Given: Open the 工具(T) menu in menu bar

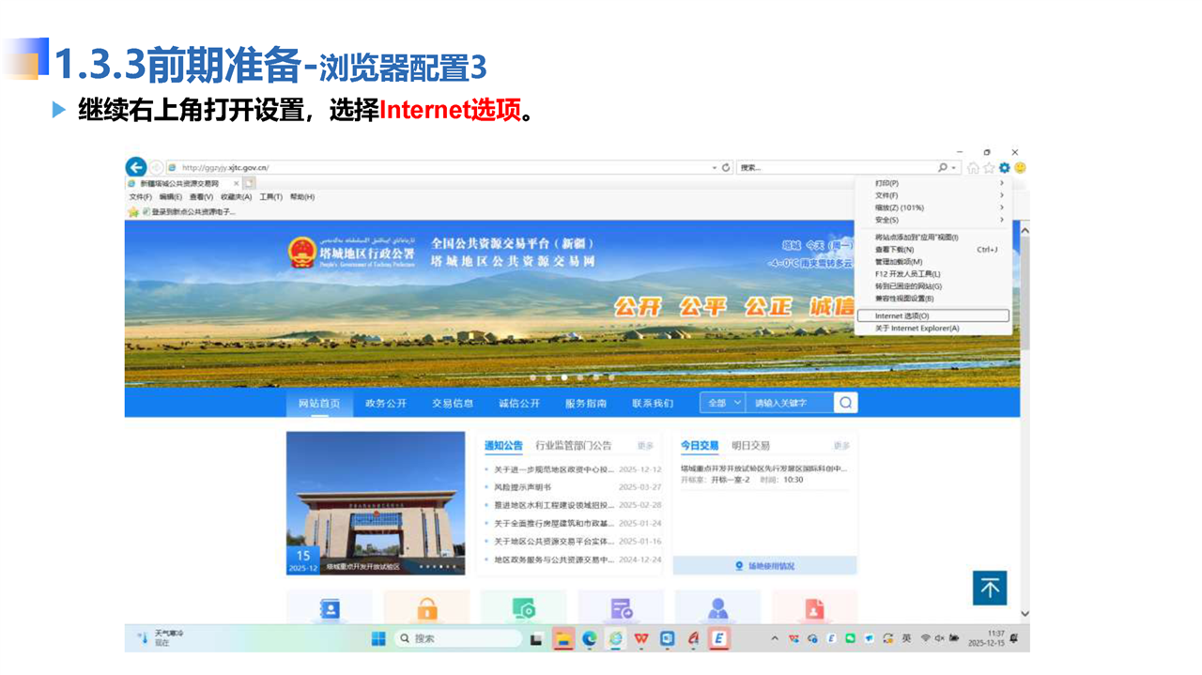Looking at the screenshot, I should 270,197.
